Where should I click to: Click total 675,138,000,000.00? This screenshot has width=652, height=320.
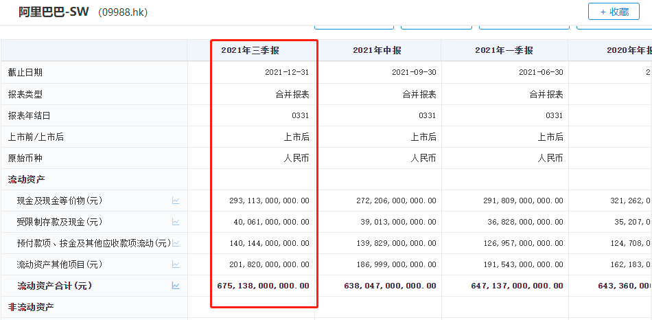264,286
